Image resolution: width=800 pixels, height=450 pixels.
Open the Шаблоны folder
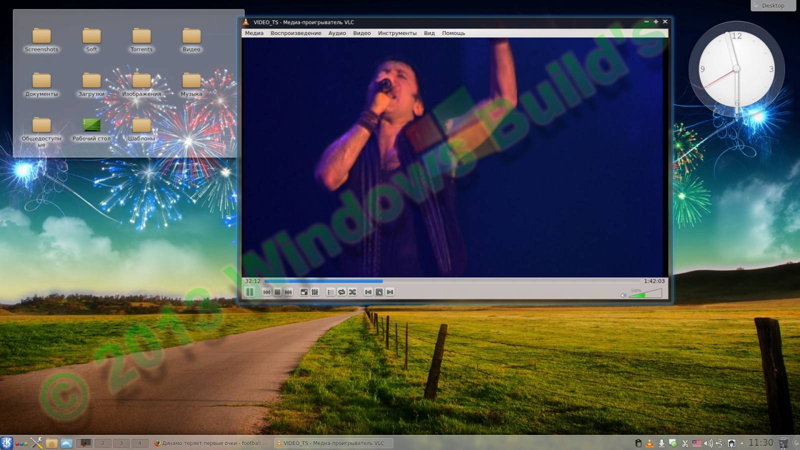tap(141, 129)
